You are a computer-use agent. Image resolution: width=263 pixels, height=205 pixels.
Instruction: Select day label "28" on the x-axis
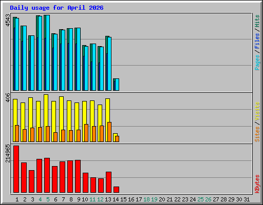tap(223, 199)
